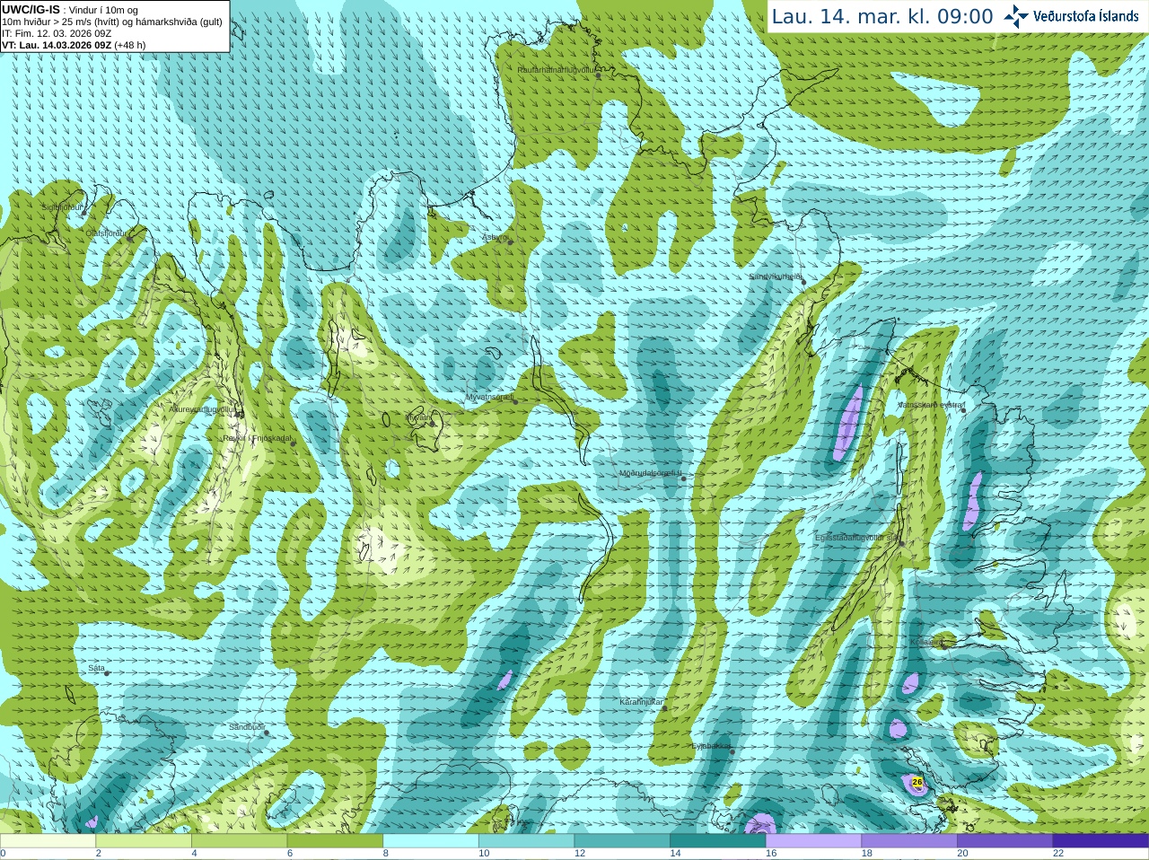Screen dimensions: 1149x860
Task: Click the Mývatn station label
Action: point(418,417)
